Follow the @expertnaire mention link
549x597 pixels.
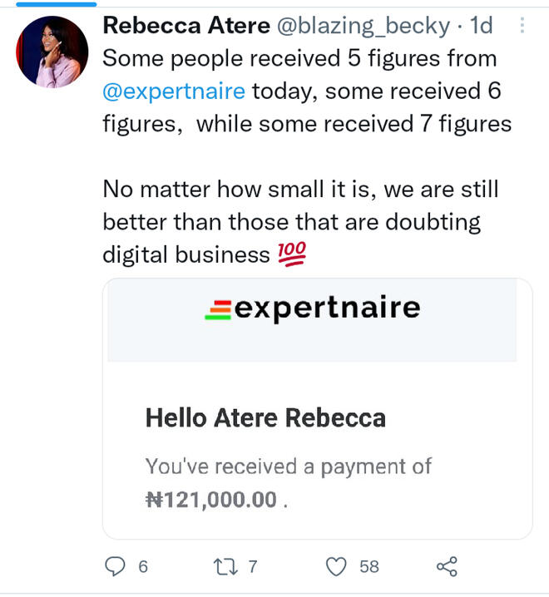click(x=173, y=91)
